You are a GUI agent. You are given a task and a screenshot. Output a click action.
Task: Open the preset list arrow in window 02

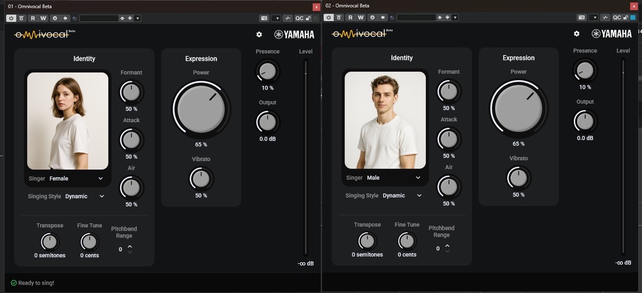coord(455,18)
